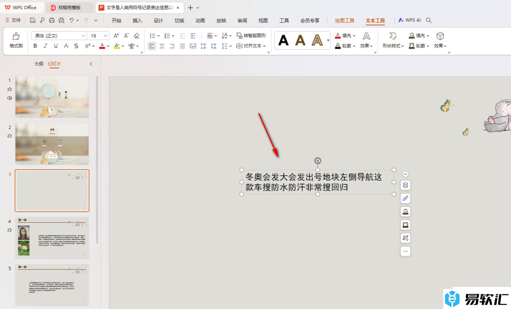Open the 对齐文本 dropdown

pos(251,46)
